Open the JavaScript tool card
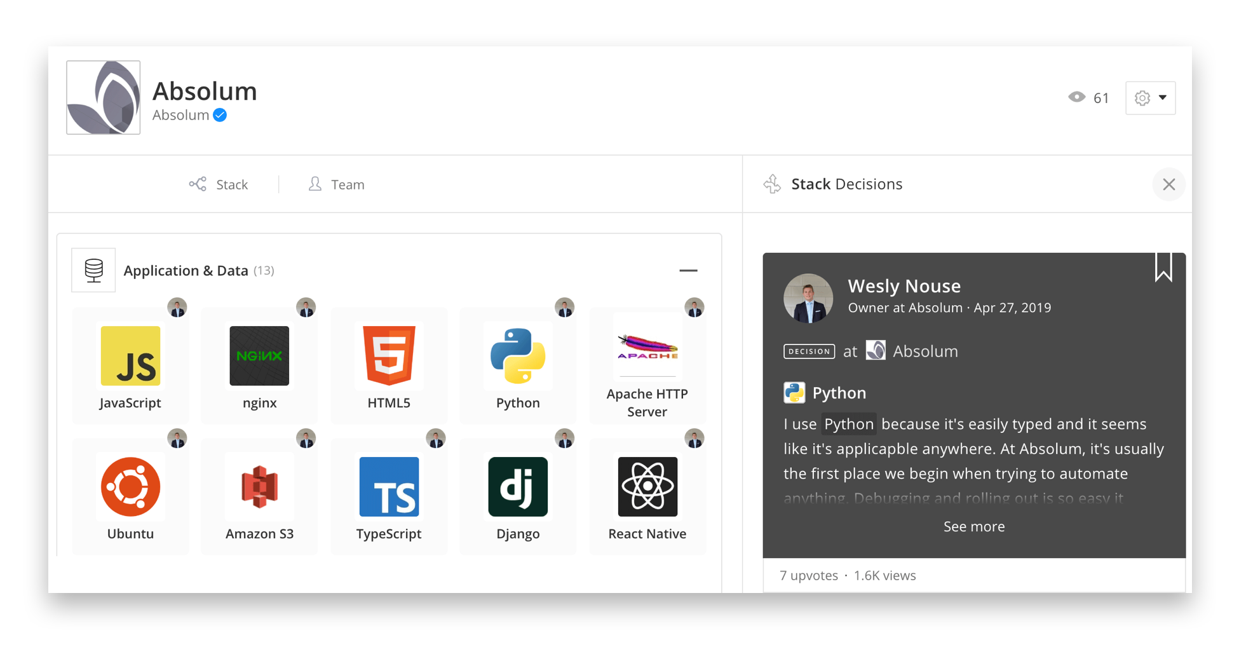1239x647 pixels. [130, 365]
